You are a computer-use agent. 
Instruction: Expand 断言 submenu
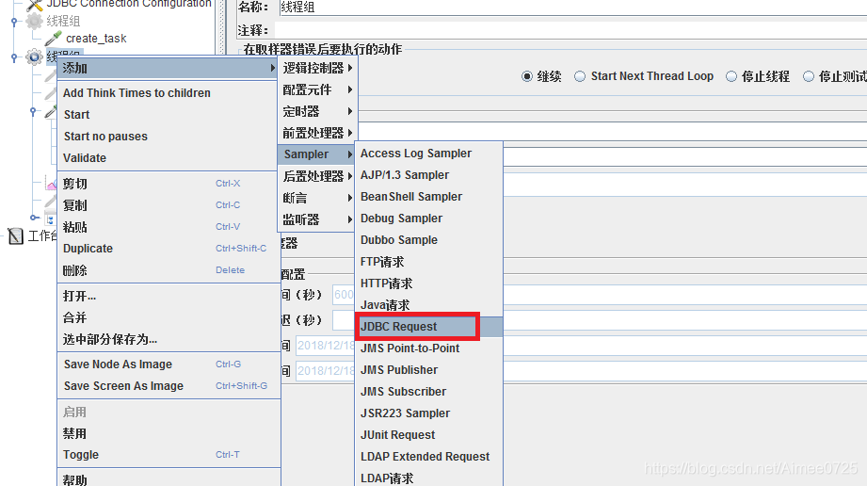[317, 198]
